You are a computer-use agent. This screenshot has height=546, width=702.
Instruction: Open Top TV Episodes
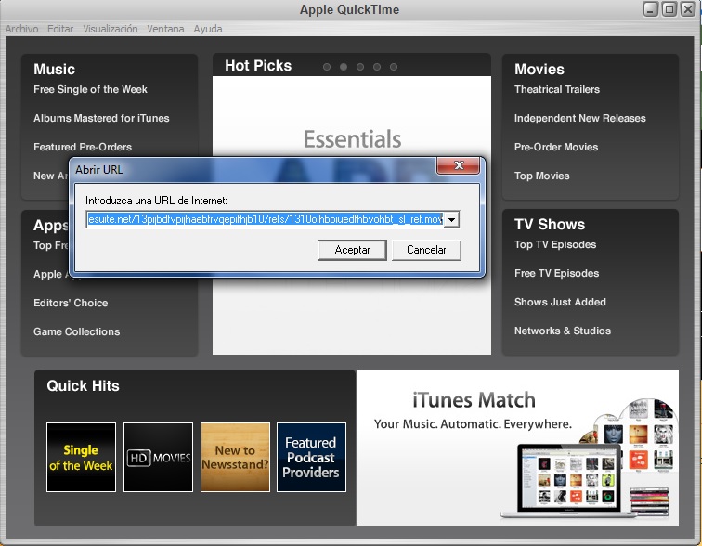click(x=555, y=244)
